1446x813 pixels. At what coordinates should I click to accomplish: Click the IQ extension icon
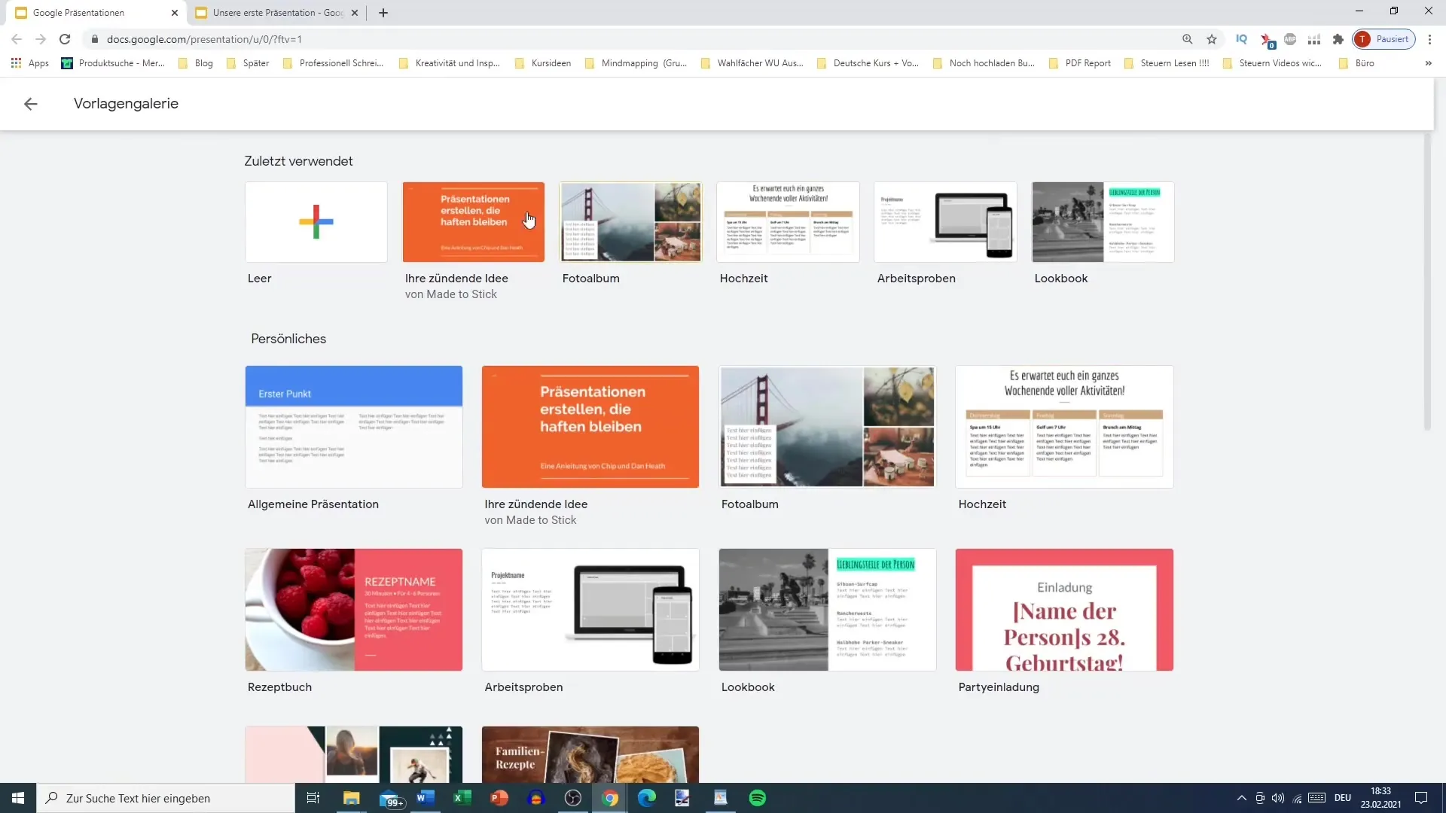point(1242,39)
